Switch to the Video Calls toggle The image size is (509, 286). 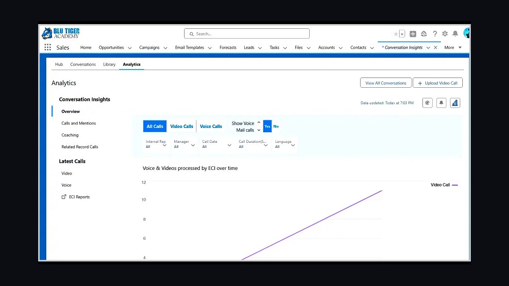coord(182,126)
